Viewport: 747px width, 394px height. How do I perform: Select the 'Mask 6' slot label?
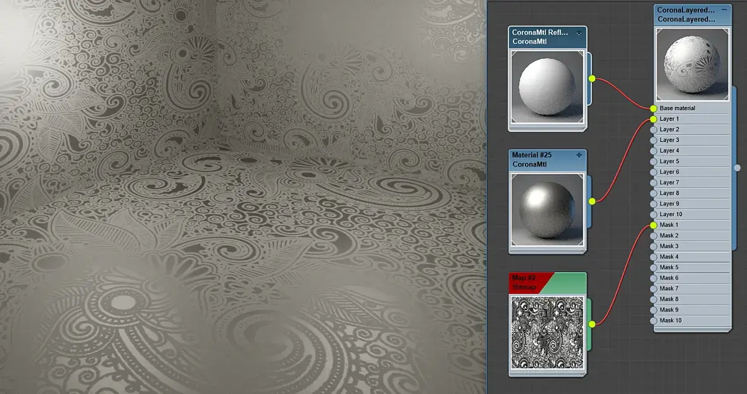click(x=669, y=278)
